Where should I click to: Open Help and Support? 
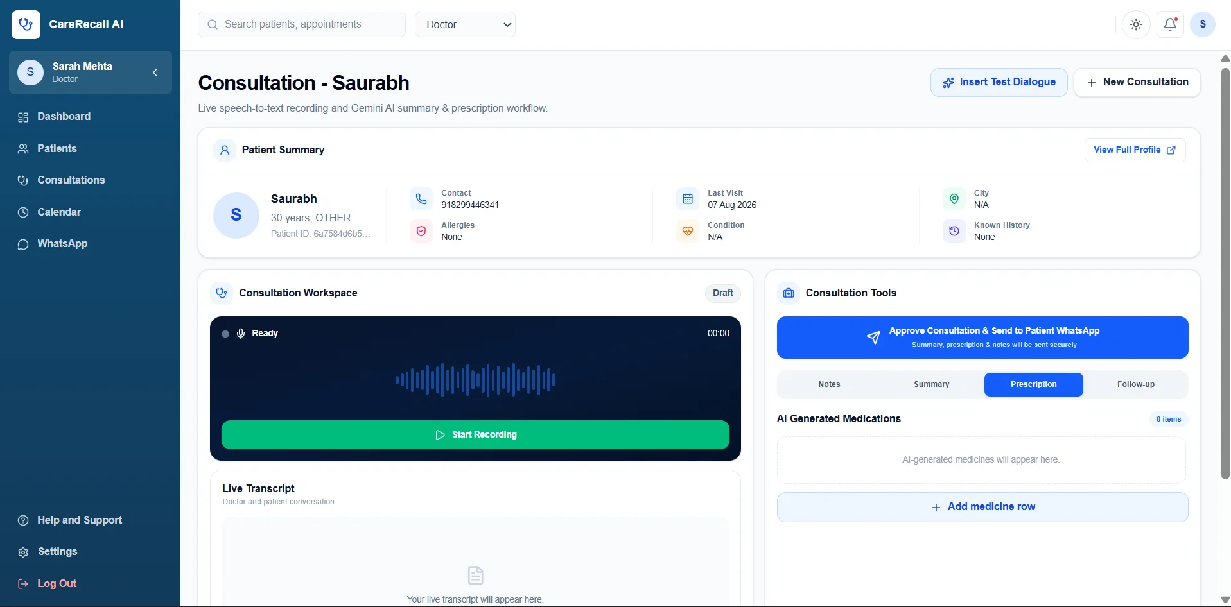pyautogui.click(x=80, y=520)
